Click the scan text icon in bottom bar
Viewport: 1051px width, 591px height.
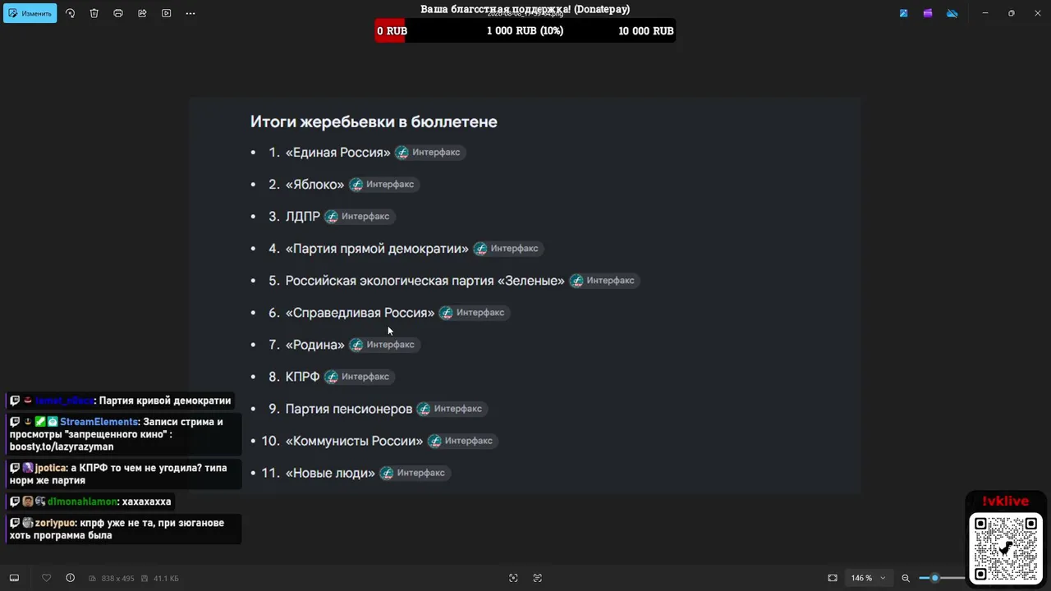(x=538, y=578)
